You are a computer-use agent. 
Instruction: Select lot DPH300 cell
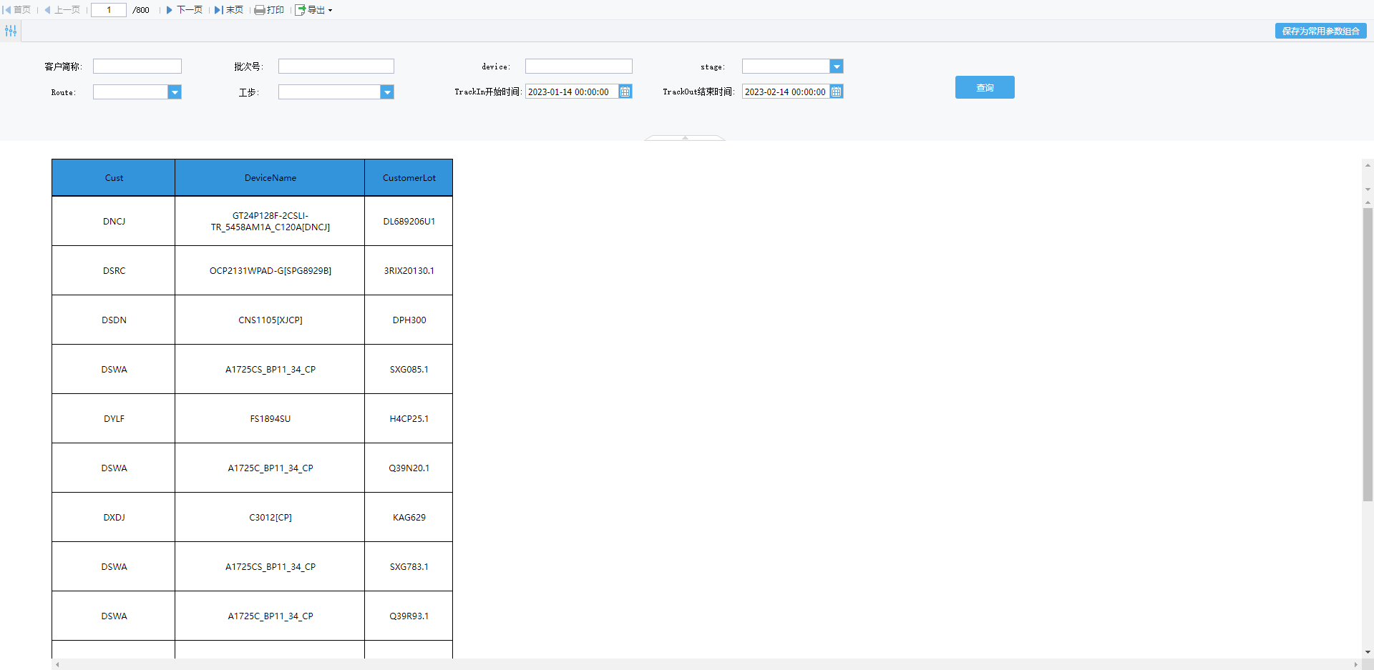(x=409, y=320)
